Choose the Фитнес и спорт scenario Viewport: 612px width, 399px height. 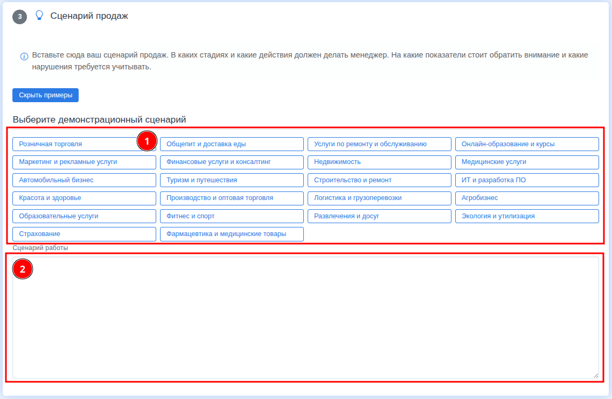232,216
